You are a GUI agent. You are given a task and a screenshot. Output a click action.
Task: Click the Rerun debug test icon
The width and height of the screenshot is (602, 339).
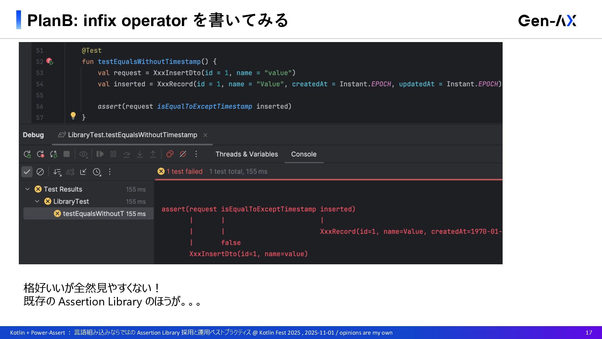click(27, 154)
